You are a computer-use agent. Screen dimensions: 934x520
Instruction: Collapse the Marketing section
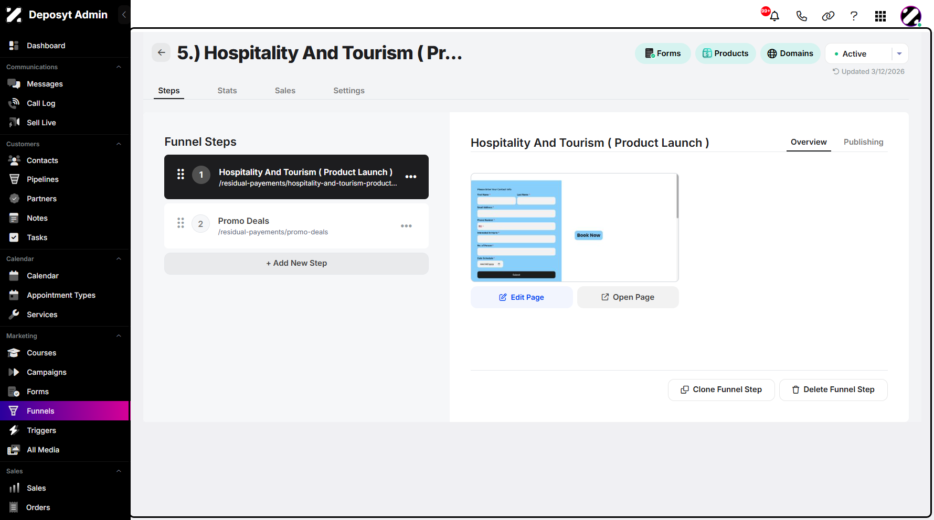click(x=119, y=336)
